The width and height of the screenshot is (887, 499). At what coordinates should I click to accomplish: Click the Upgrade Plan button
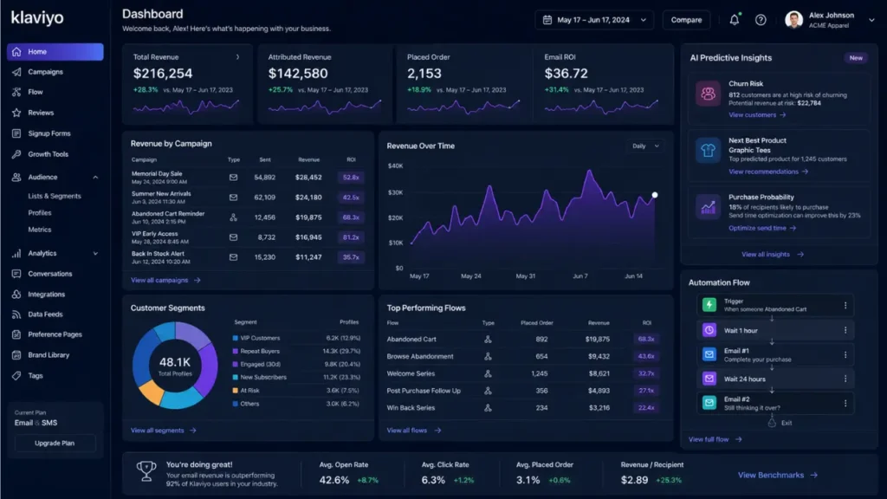55,443
